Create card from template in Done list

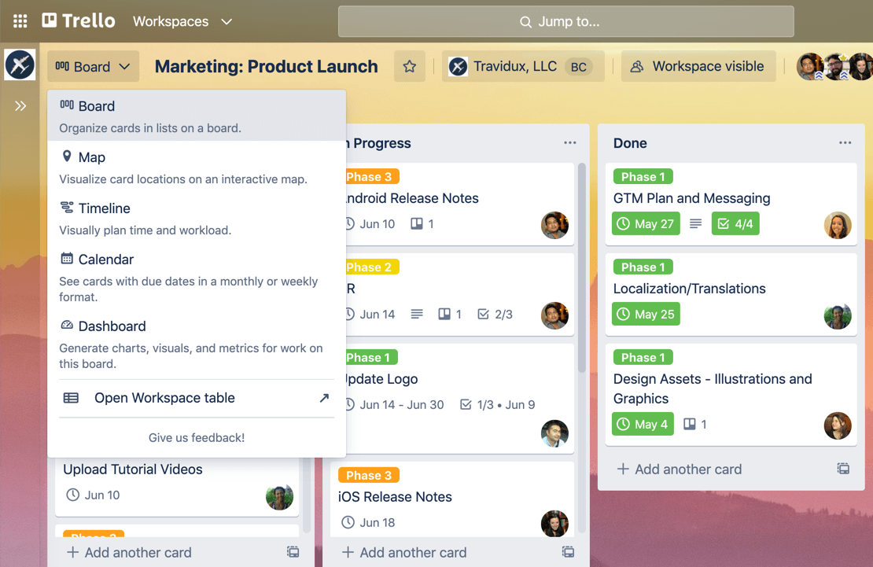(x=843, y=469)
